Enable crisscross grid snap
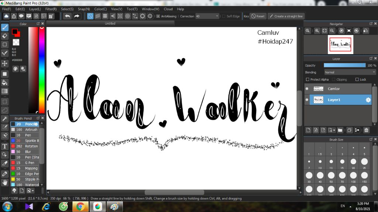Image resolution: width=378 pixels, height=212 pixels. pyautogui.click(x=105, y=16)
